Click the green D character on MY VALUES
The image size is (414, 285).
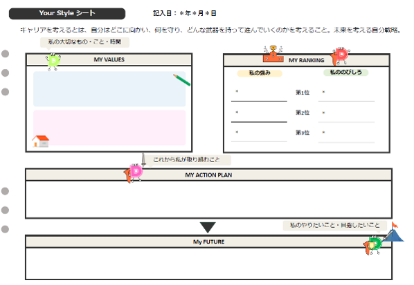[53, 61]
